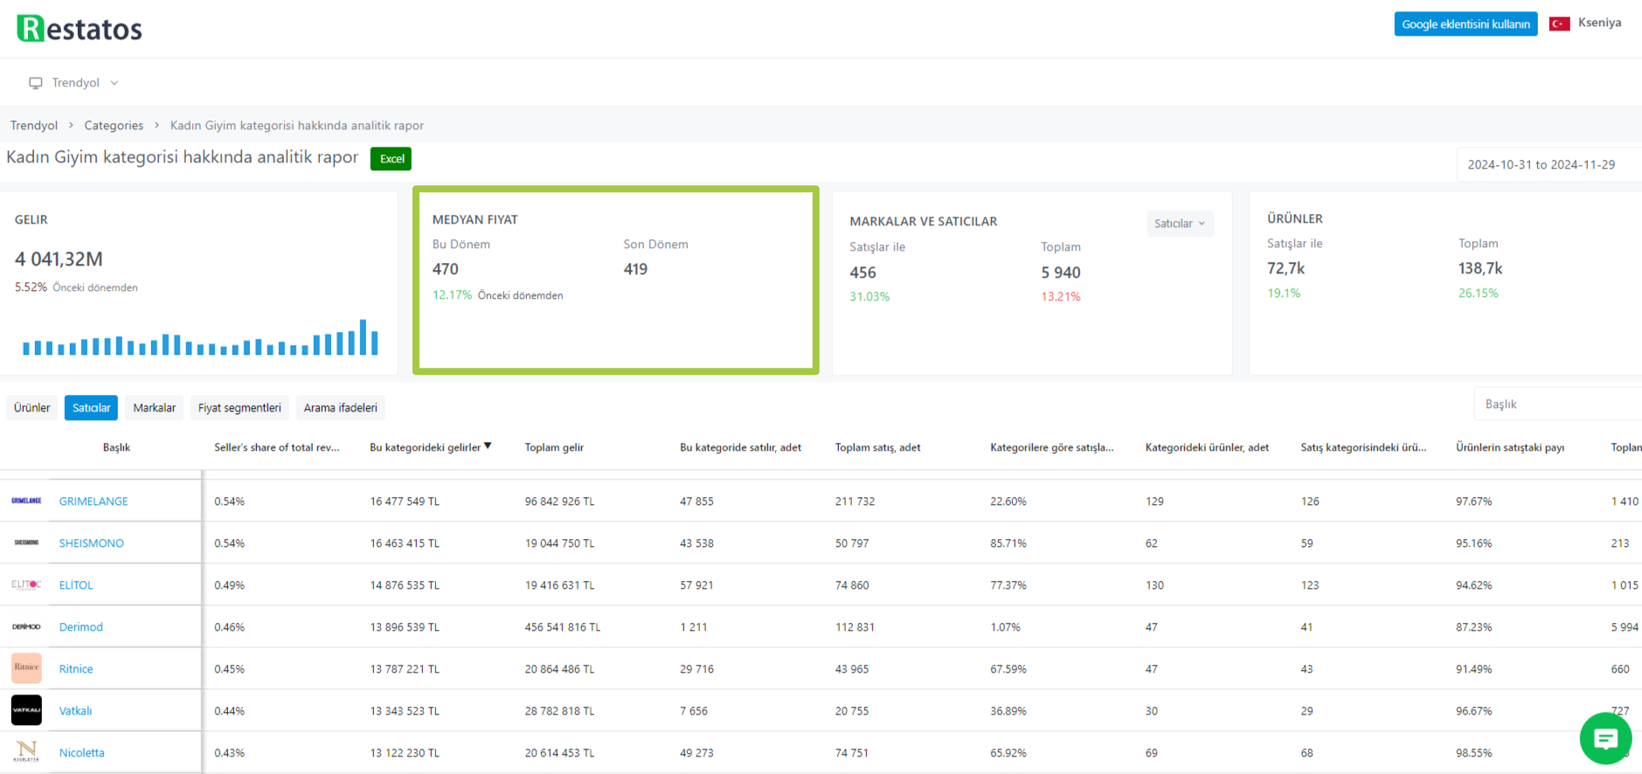This screenshot has width=1642, height=774.
Task: Click sellers total value 5 940
Action: pyautogui.click(x=1061, y=273)
